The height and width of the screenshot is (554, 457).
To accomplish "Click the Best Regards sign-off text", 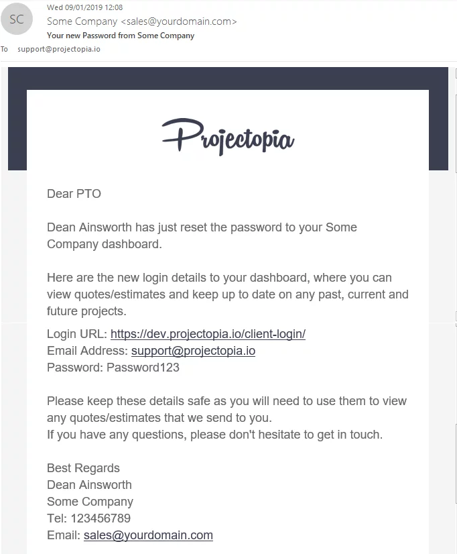I will coord(83,468).
